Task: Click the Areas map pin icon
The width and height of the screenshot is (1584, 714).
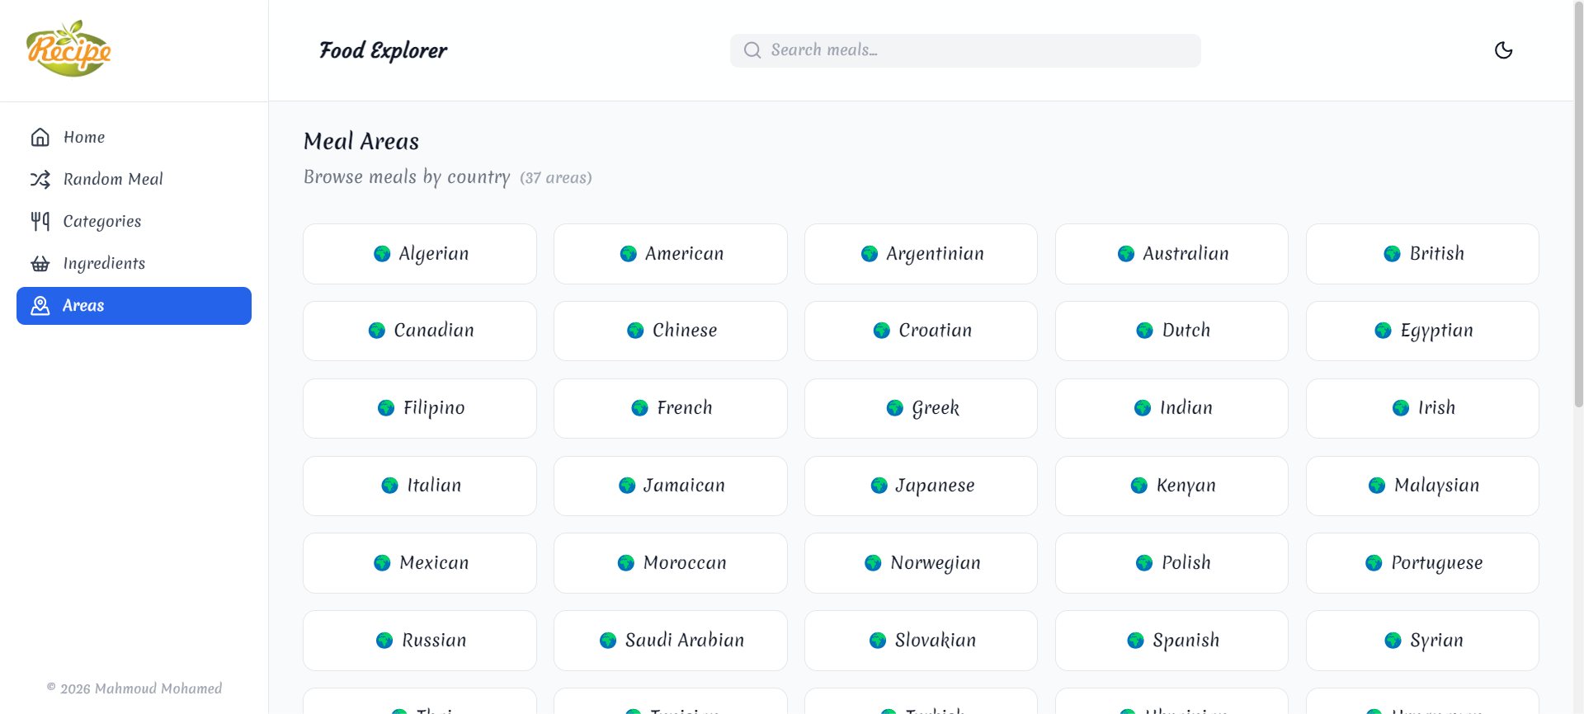Action: tap(40, 306)
